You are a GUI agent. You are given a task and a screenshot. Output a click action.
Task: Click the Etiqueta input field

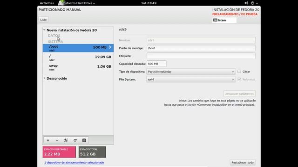[x=201, y=56]
